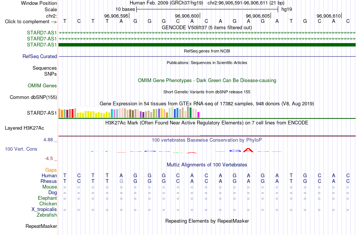Click the chr2:96,906,591-96,906,611 position header text
This screenshot has height=235, width=356.
point(246,3)
